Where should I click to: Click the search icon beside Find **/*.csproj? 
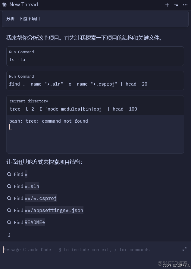coord(9,198)
